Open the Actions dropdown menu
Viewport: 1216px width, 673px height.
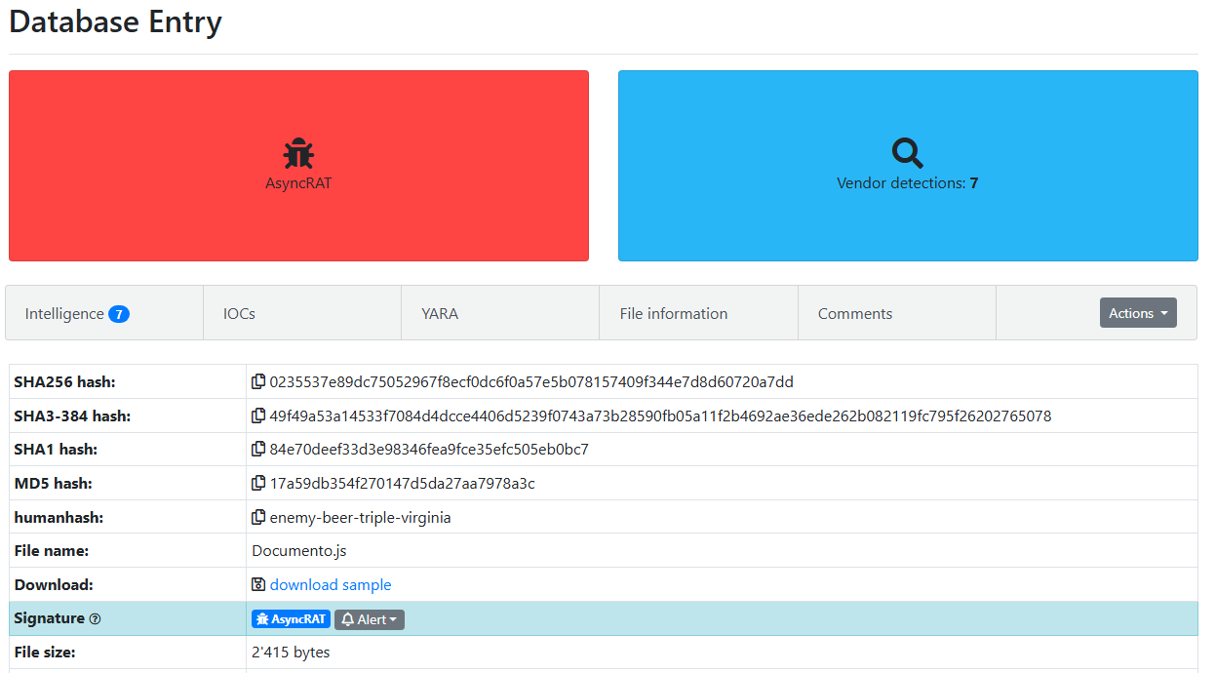coord(1137,312)
